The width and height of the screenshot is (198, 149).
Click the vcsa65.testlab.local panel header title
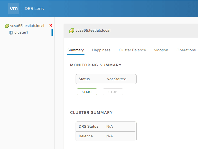(93, 31)
